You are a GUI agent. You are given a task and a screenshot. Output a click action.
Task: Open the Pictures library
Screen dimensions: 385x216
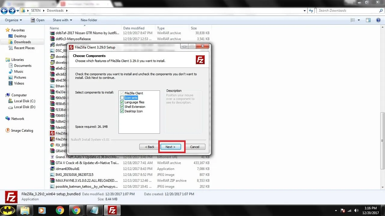20,77
